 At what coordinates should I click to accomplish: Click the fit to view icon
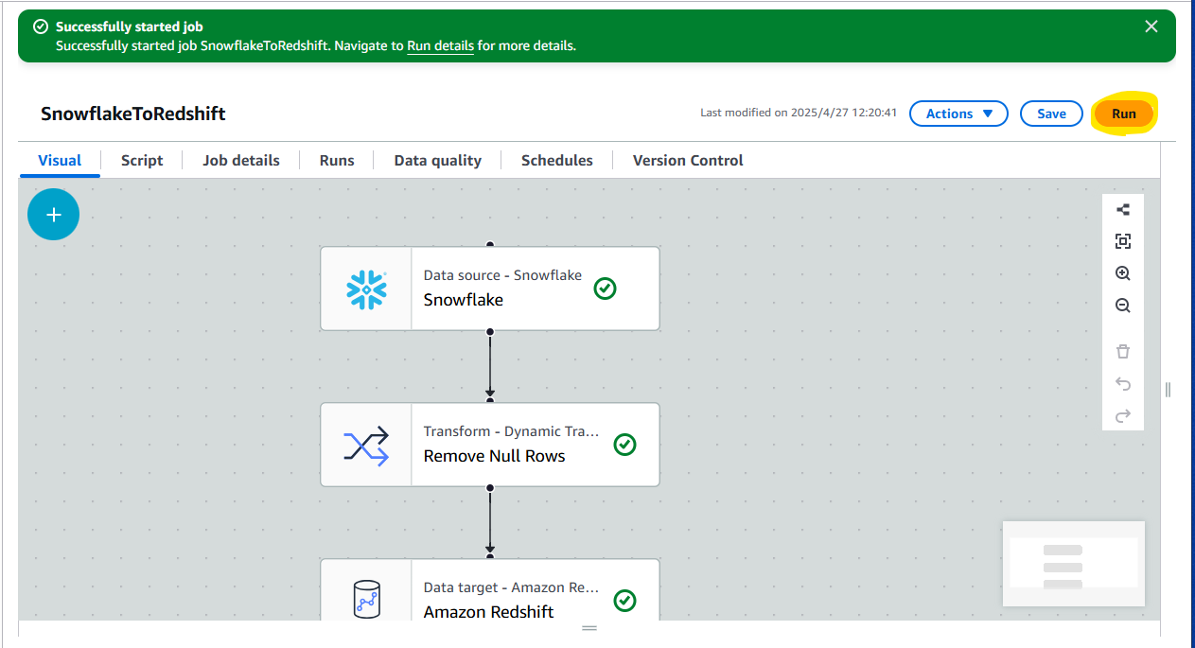click(1123, 241)
